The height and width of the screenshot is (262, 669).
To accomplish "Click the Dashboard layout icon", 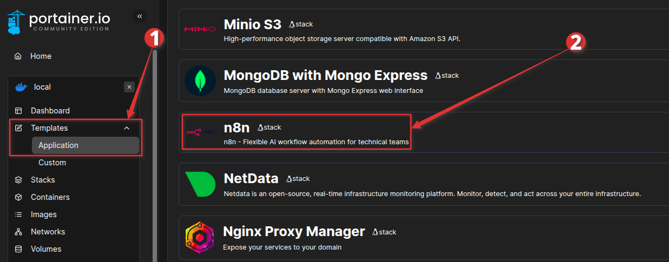I will click(18, 111).
